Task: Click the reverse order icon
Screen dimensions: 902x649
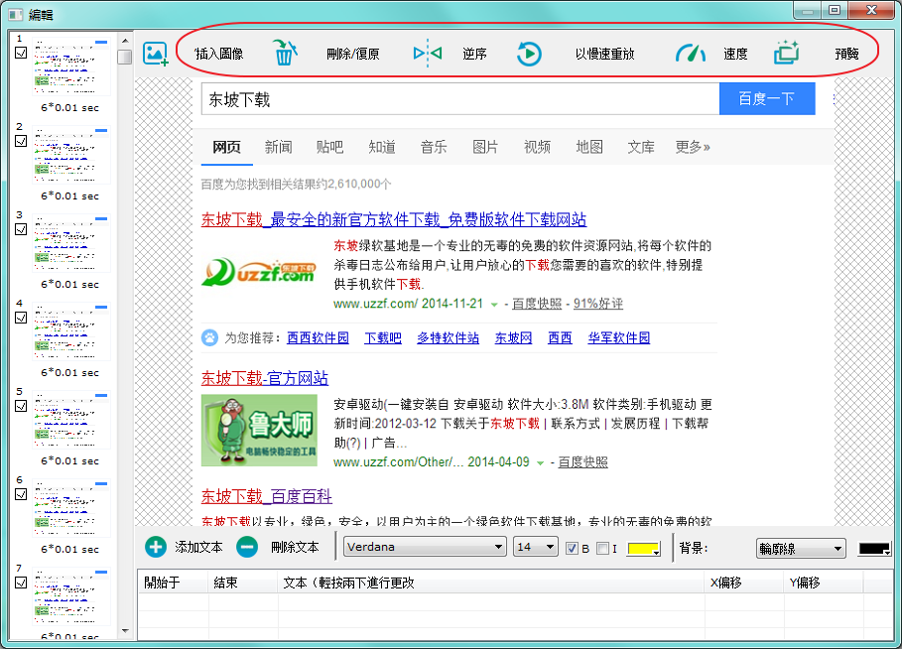Action: click(428, 54)
